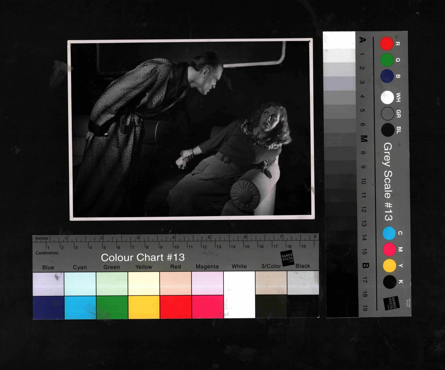Click the 'Colour Chart #13' title text

click(143, 258)
